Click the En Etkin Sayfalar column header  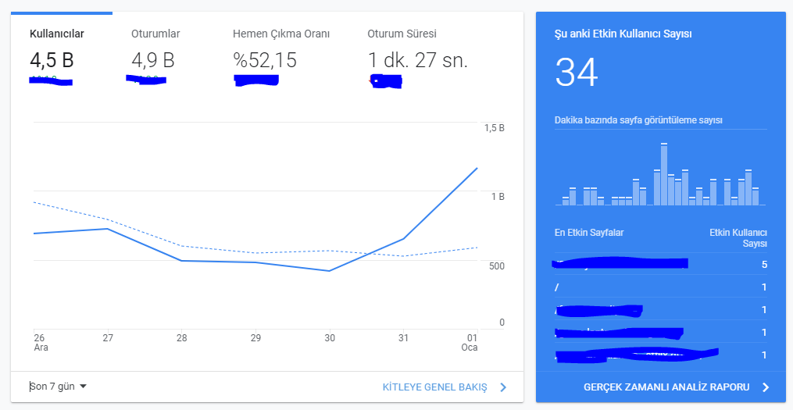[x=588, y=233]
